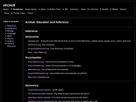Select the Academics menu label
This screenshot has width=136, height=102.
point(18,9)
